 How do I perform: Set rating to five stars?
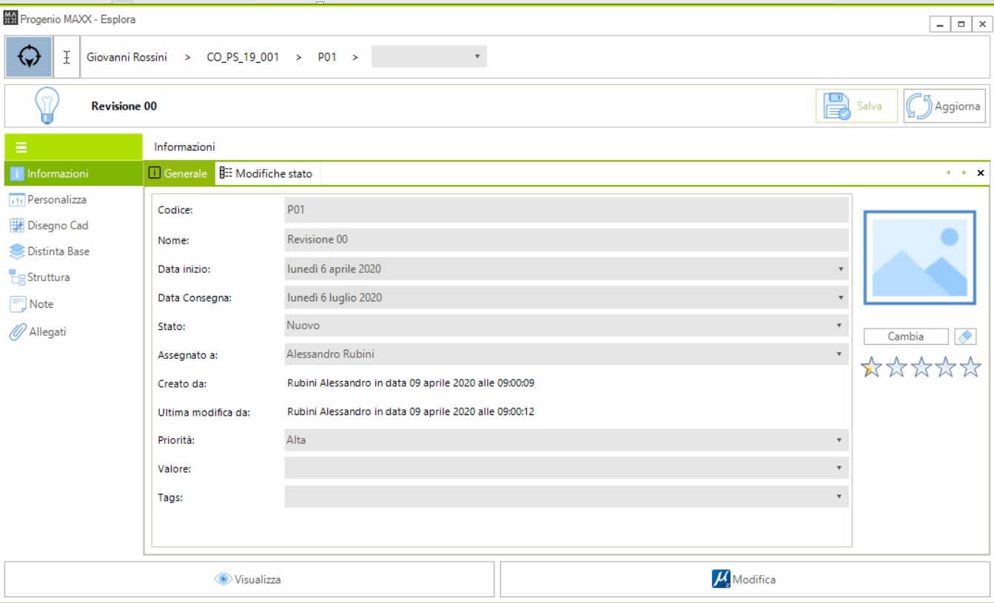pyautogui.click(x=970, y=367)
